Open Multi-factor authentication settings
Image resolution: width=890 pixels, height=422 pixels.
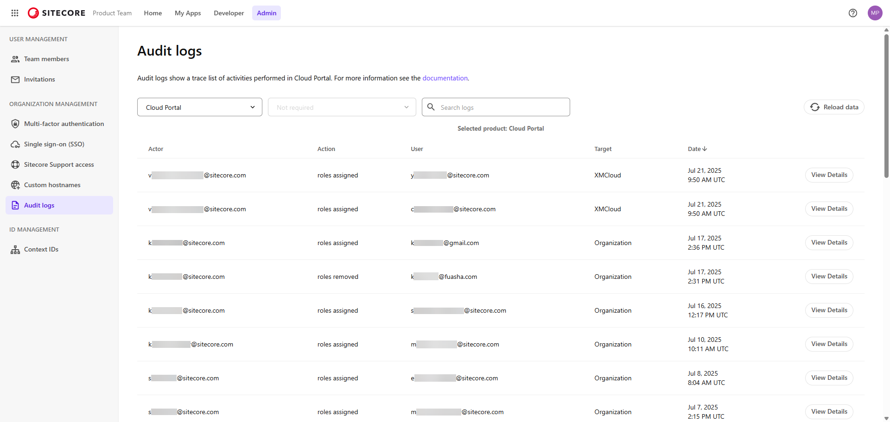pyautogui.click(x=59, y=124)
